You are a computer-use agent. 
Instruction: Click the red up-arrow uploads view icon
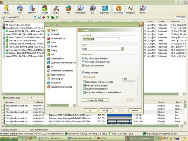click(44, 17)
